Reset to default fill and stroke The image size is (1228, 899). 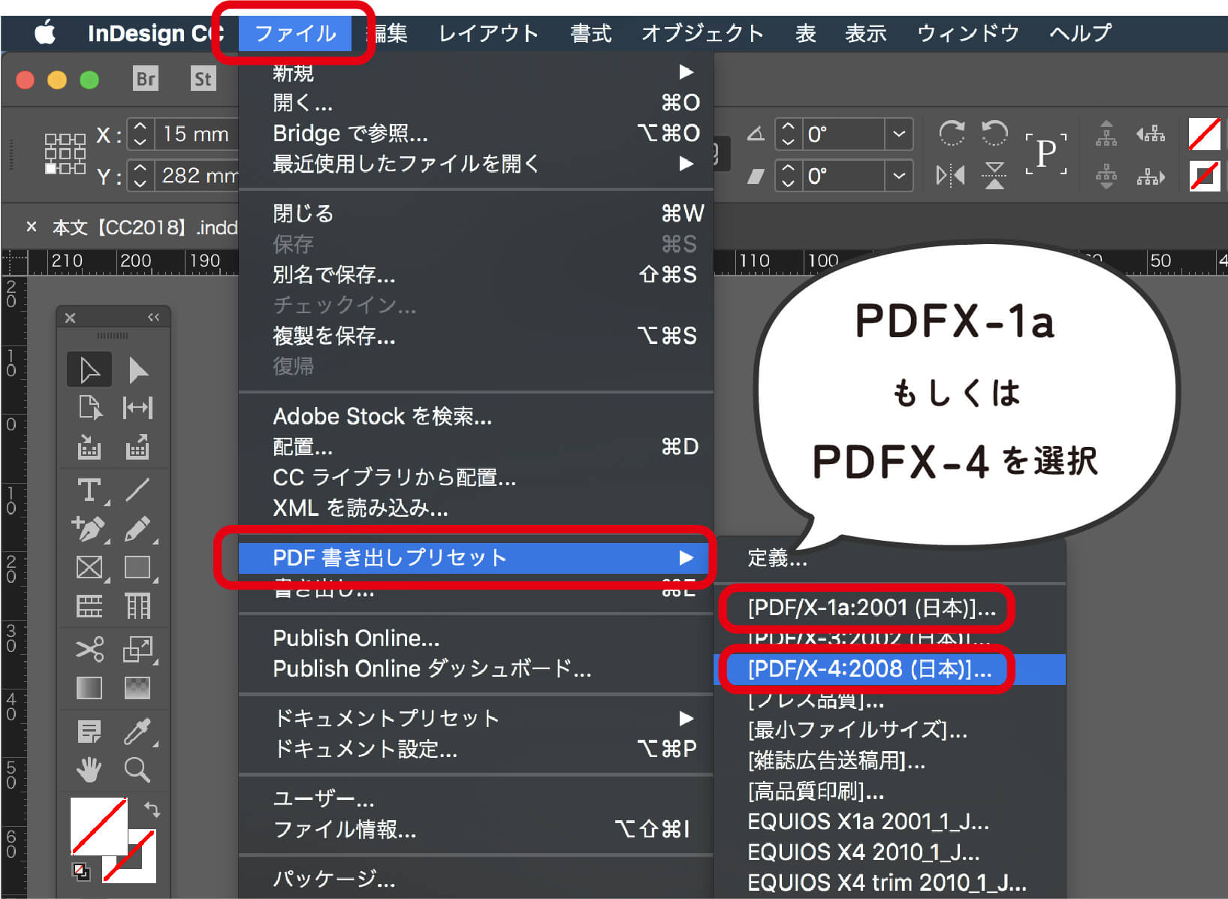pos(80,871)
